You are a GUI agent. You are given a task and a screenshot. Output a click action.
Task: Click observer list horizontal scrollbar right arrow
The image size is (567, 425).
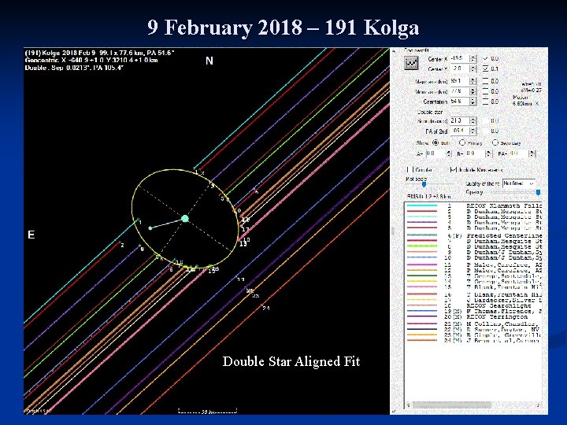pos(538,405)
